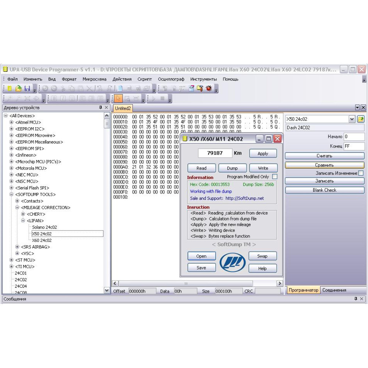The width and height of the screenshot is (368, 368).
Task: Click the red bug debug icon
Action: 209,88
